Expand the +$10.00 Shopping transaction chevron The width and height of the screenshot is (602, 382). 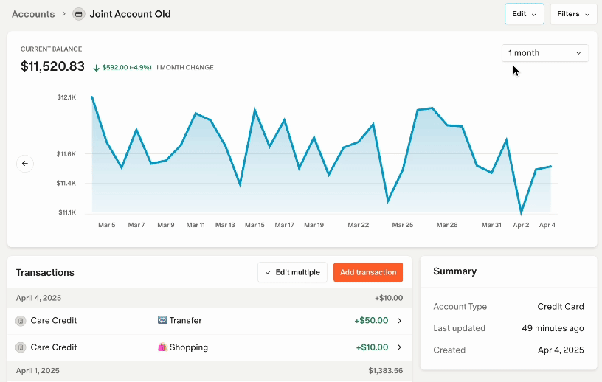399,347
